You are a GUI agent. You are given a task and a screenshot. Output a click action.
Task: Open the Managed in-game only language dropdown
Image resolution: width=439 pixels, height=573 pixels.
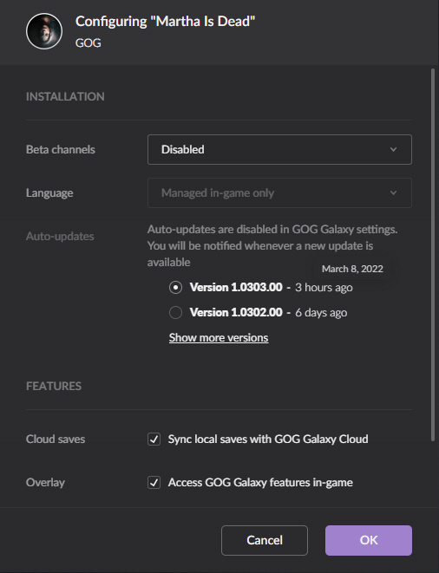click(279, 192)
